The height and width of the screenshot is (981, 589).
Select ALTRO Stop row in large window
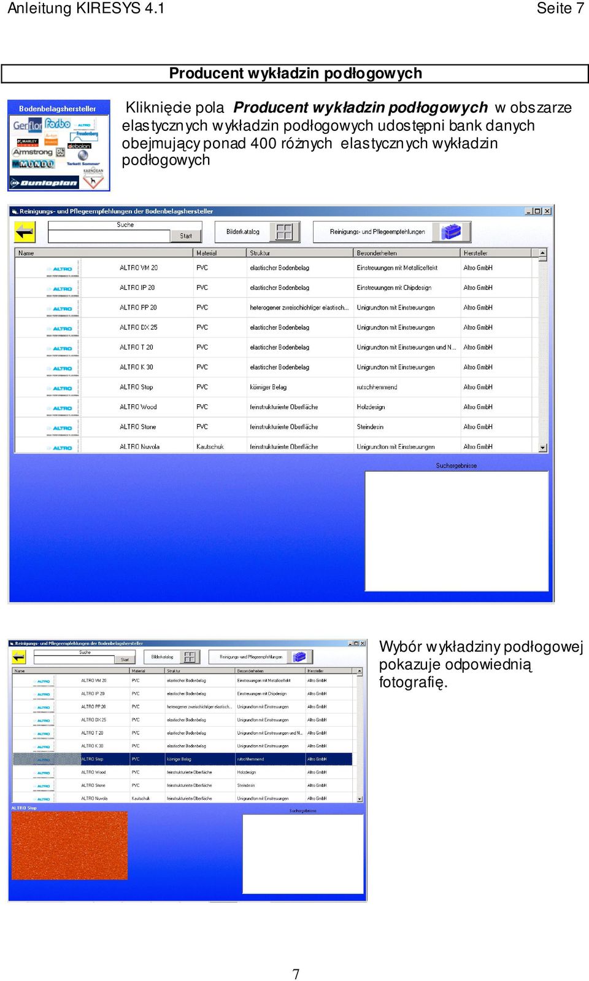coord(276,387)
